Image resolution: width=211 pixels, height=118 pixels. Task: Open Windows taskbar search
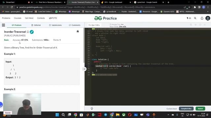tap(63, 115)
